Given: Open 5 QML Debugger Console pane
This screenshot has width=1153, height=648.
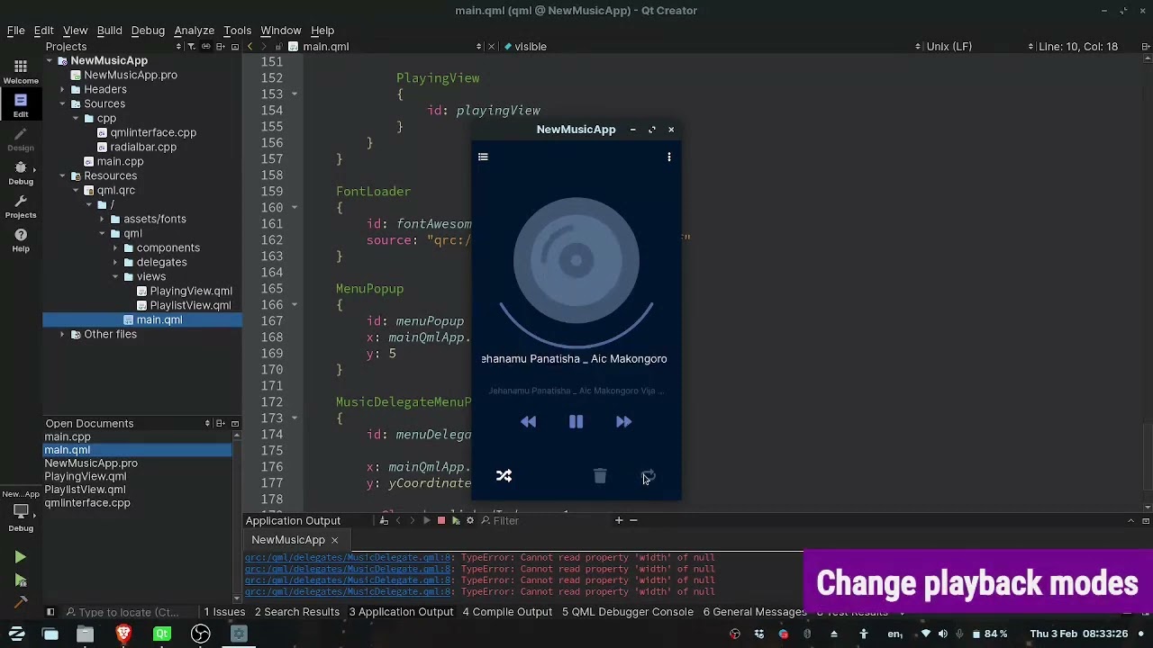Looking at the screenshot, I should point(628,612).
